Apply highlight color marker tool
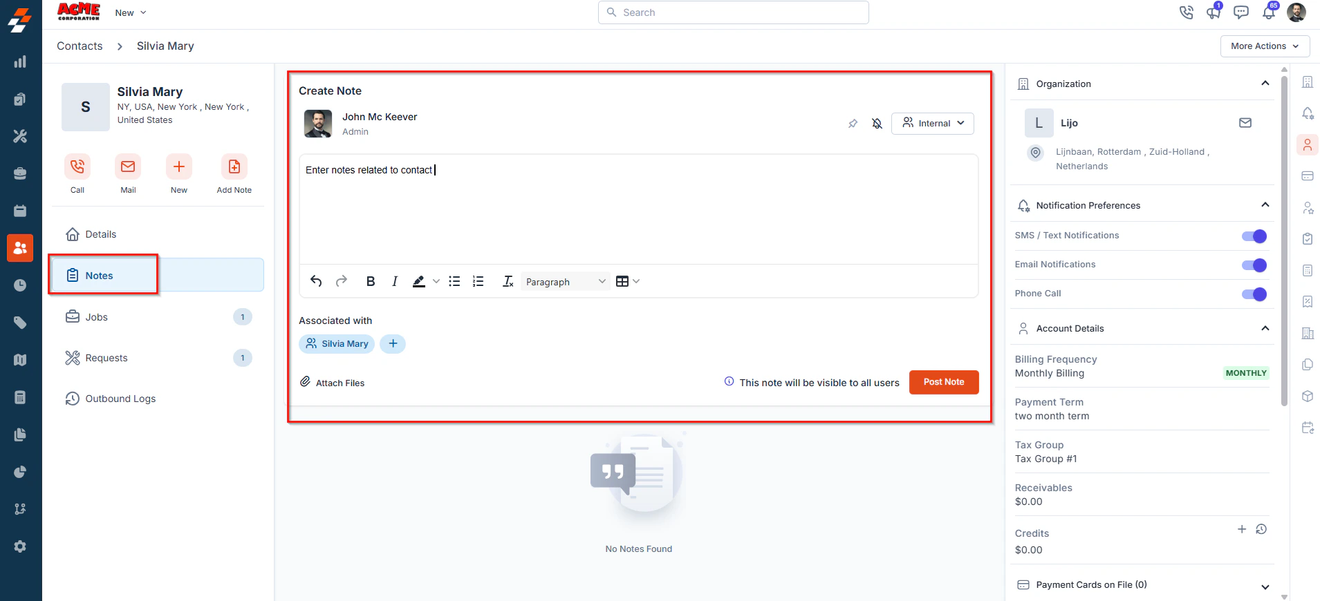The width and height of the screenshot is (1320, 601). (419, 281)
